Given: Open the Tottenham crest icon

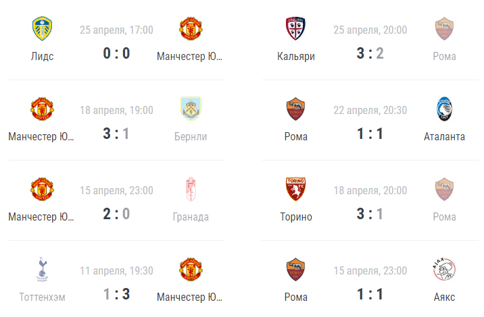Looking at the screenshot, I should pyautogui.click(x=43, y=270).
